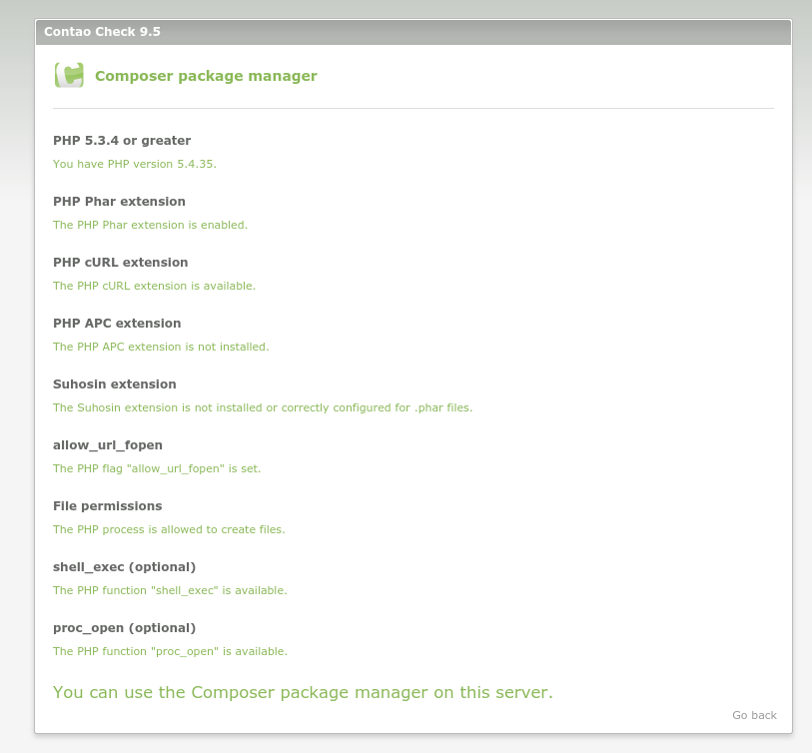
Task: Click the Phar extension is enabled text
Action: [150, 225]
